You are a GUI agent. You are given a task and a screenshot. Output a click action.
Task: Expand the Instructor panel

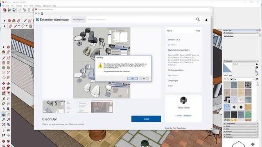(241, 137)
